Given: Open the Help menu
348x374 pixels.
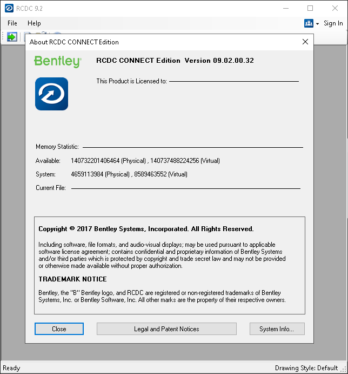Looking at the screenshot, I should pos(34,23).
